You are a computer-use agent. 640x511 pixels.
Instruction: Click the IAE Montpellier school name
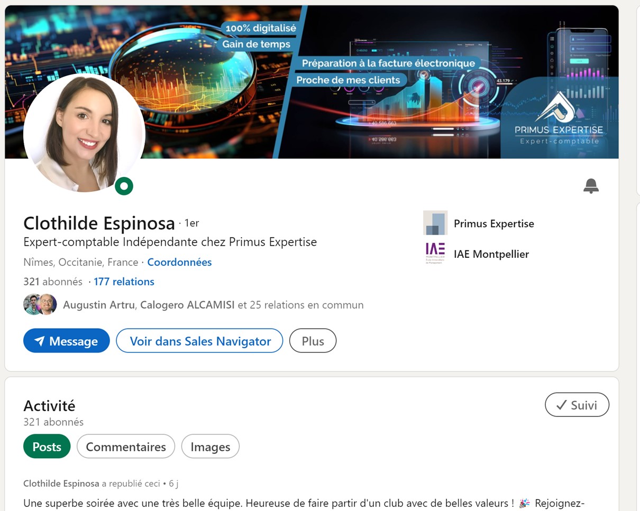[x=491, y=254]
